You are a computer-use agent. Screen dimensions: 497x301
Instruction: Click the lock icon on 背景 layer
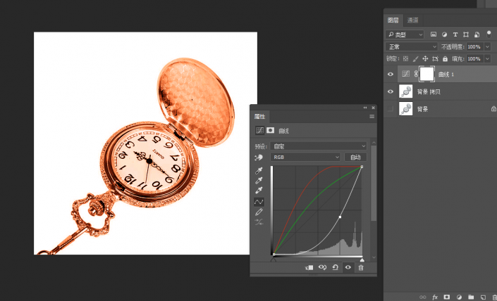tap(493, 109)
